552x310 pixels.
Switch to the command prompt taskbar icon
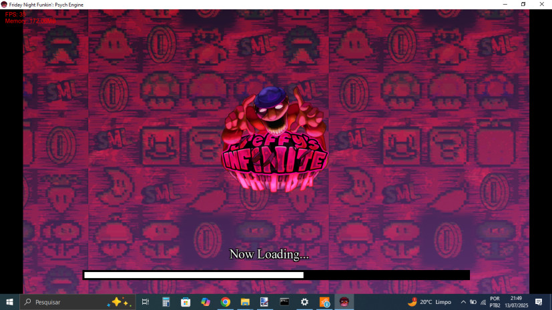coord(284,302)
